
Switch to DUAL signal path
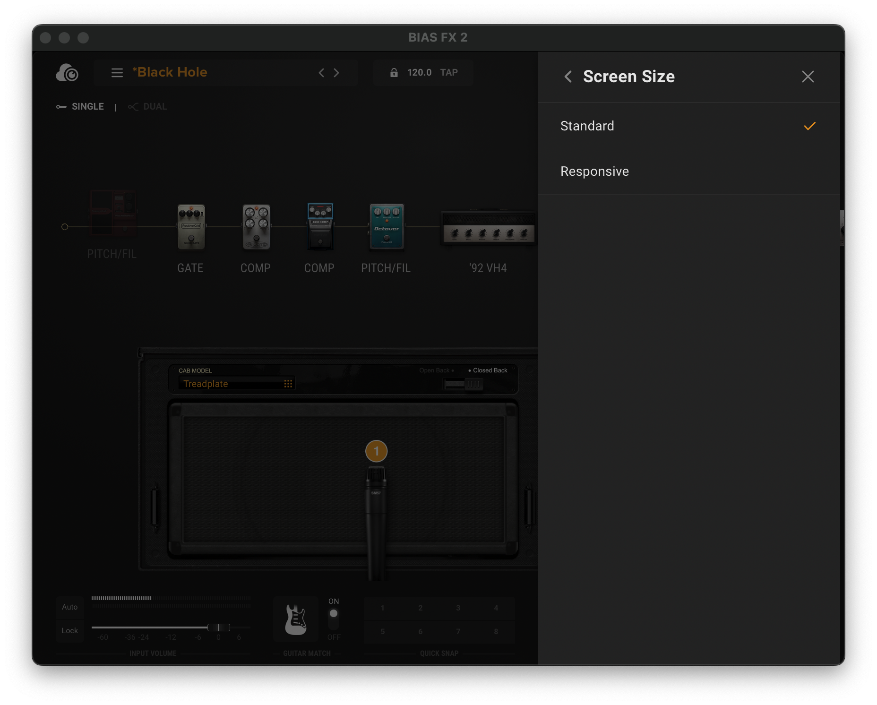147,107
